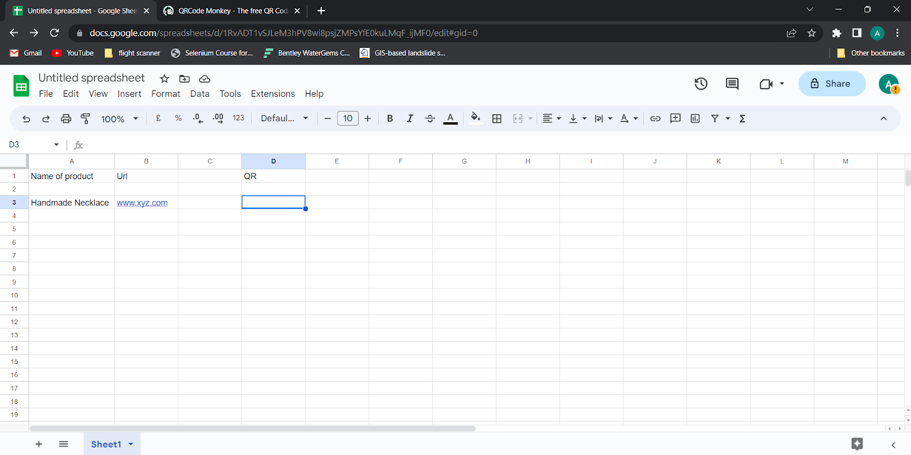This screenshot has width=911, height=455.
Task: Open the zoom 100% dropdown
Action: click(x=120, y=119)
